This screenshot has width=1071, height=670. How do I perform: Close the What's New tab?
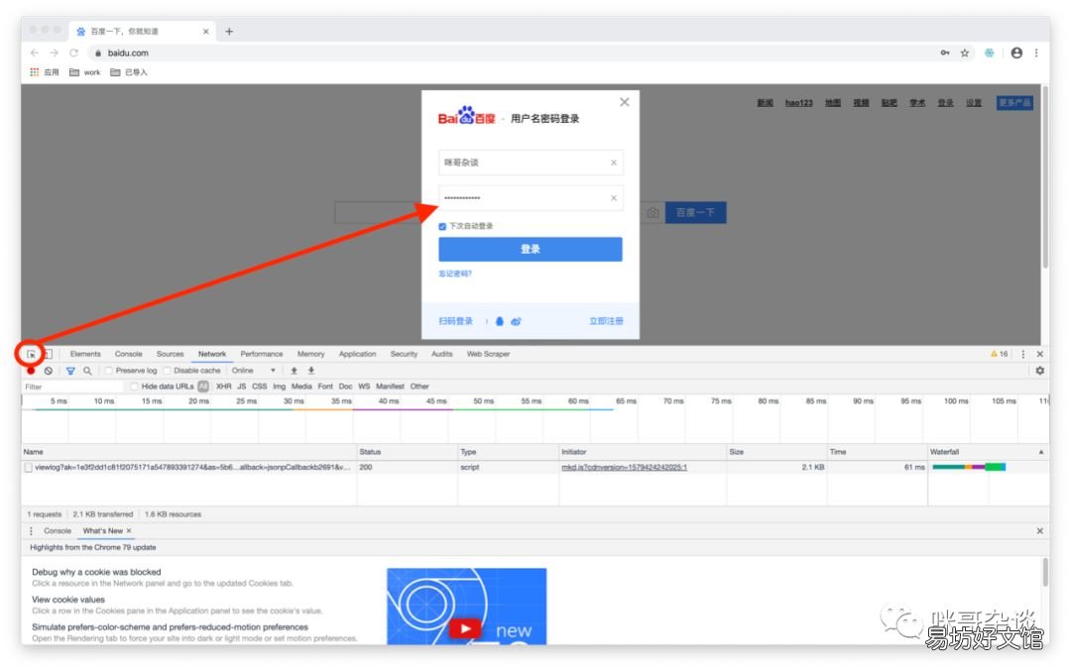(128, 530)
